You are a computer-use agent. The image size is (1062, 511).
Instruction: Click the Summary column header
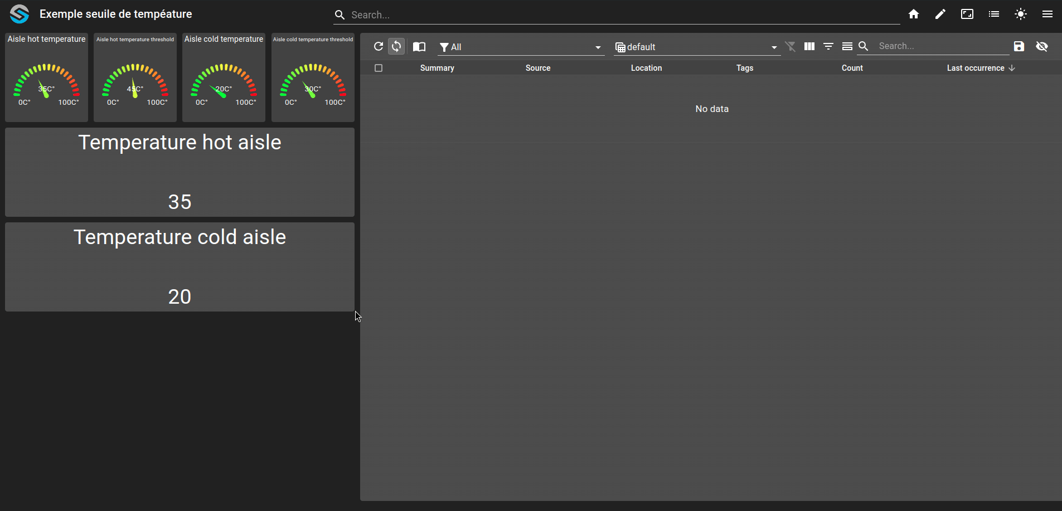[437, 68]
